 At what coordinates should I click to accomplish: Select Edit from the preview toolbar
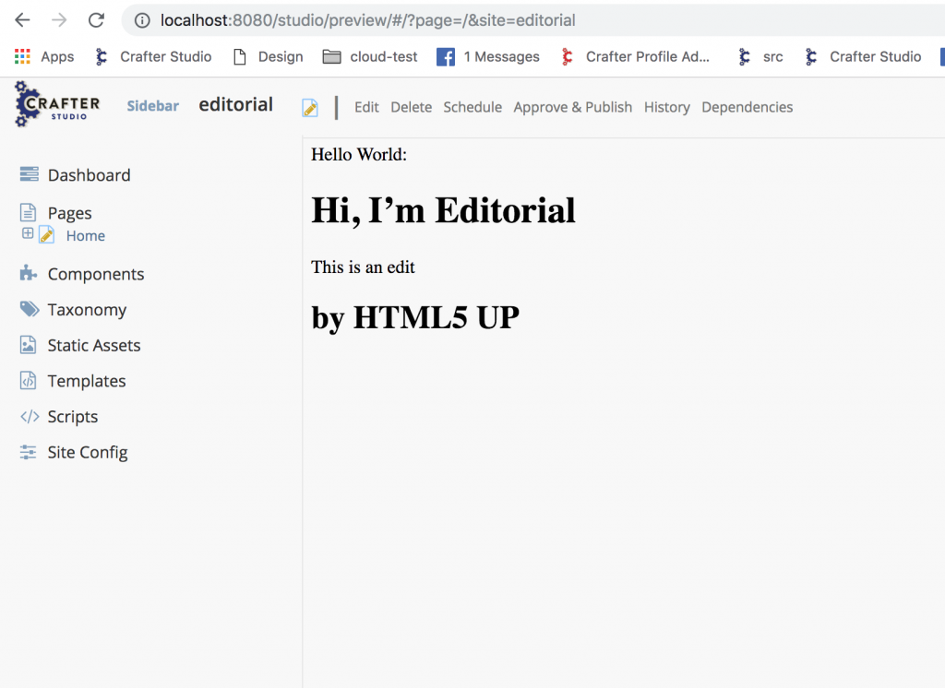tap(366, 107)
